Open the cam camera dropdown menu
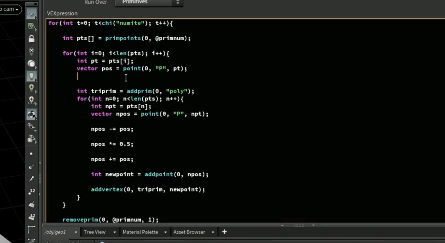The height and width of the screenshot is (243, 445). [x=10, y=9]
